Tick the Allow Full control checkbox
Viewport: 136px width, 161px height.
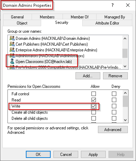pyautogui.click(x=93, y=94)
